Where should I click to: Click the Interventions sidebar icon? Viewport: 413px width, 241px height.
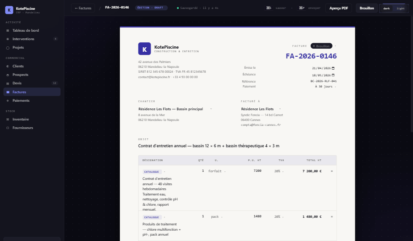click(x=8, y=39)
